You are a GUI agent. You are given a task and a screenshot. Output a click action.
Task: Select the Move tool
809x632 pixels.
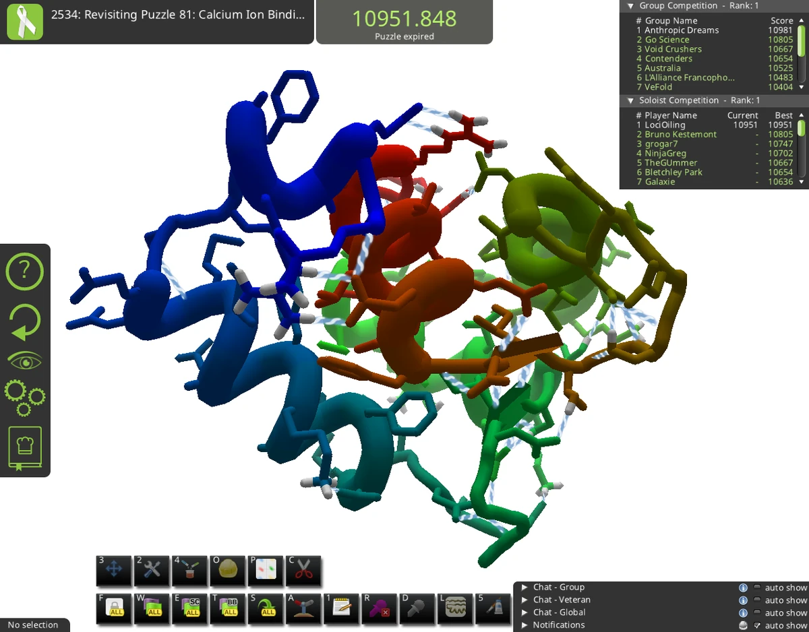tap(114, 571)
